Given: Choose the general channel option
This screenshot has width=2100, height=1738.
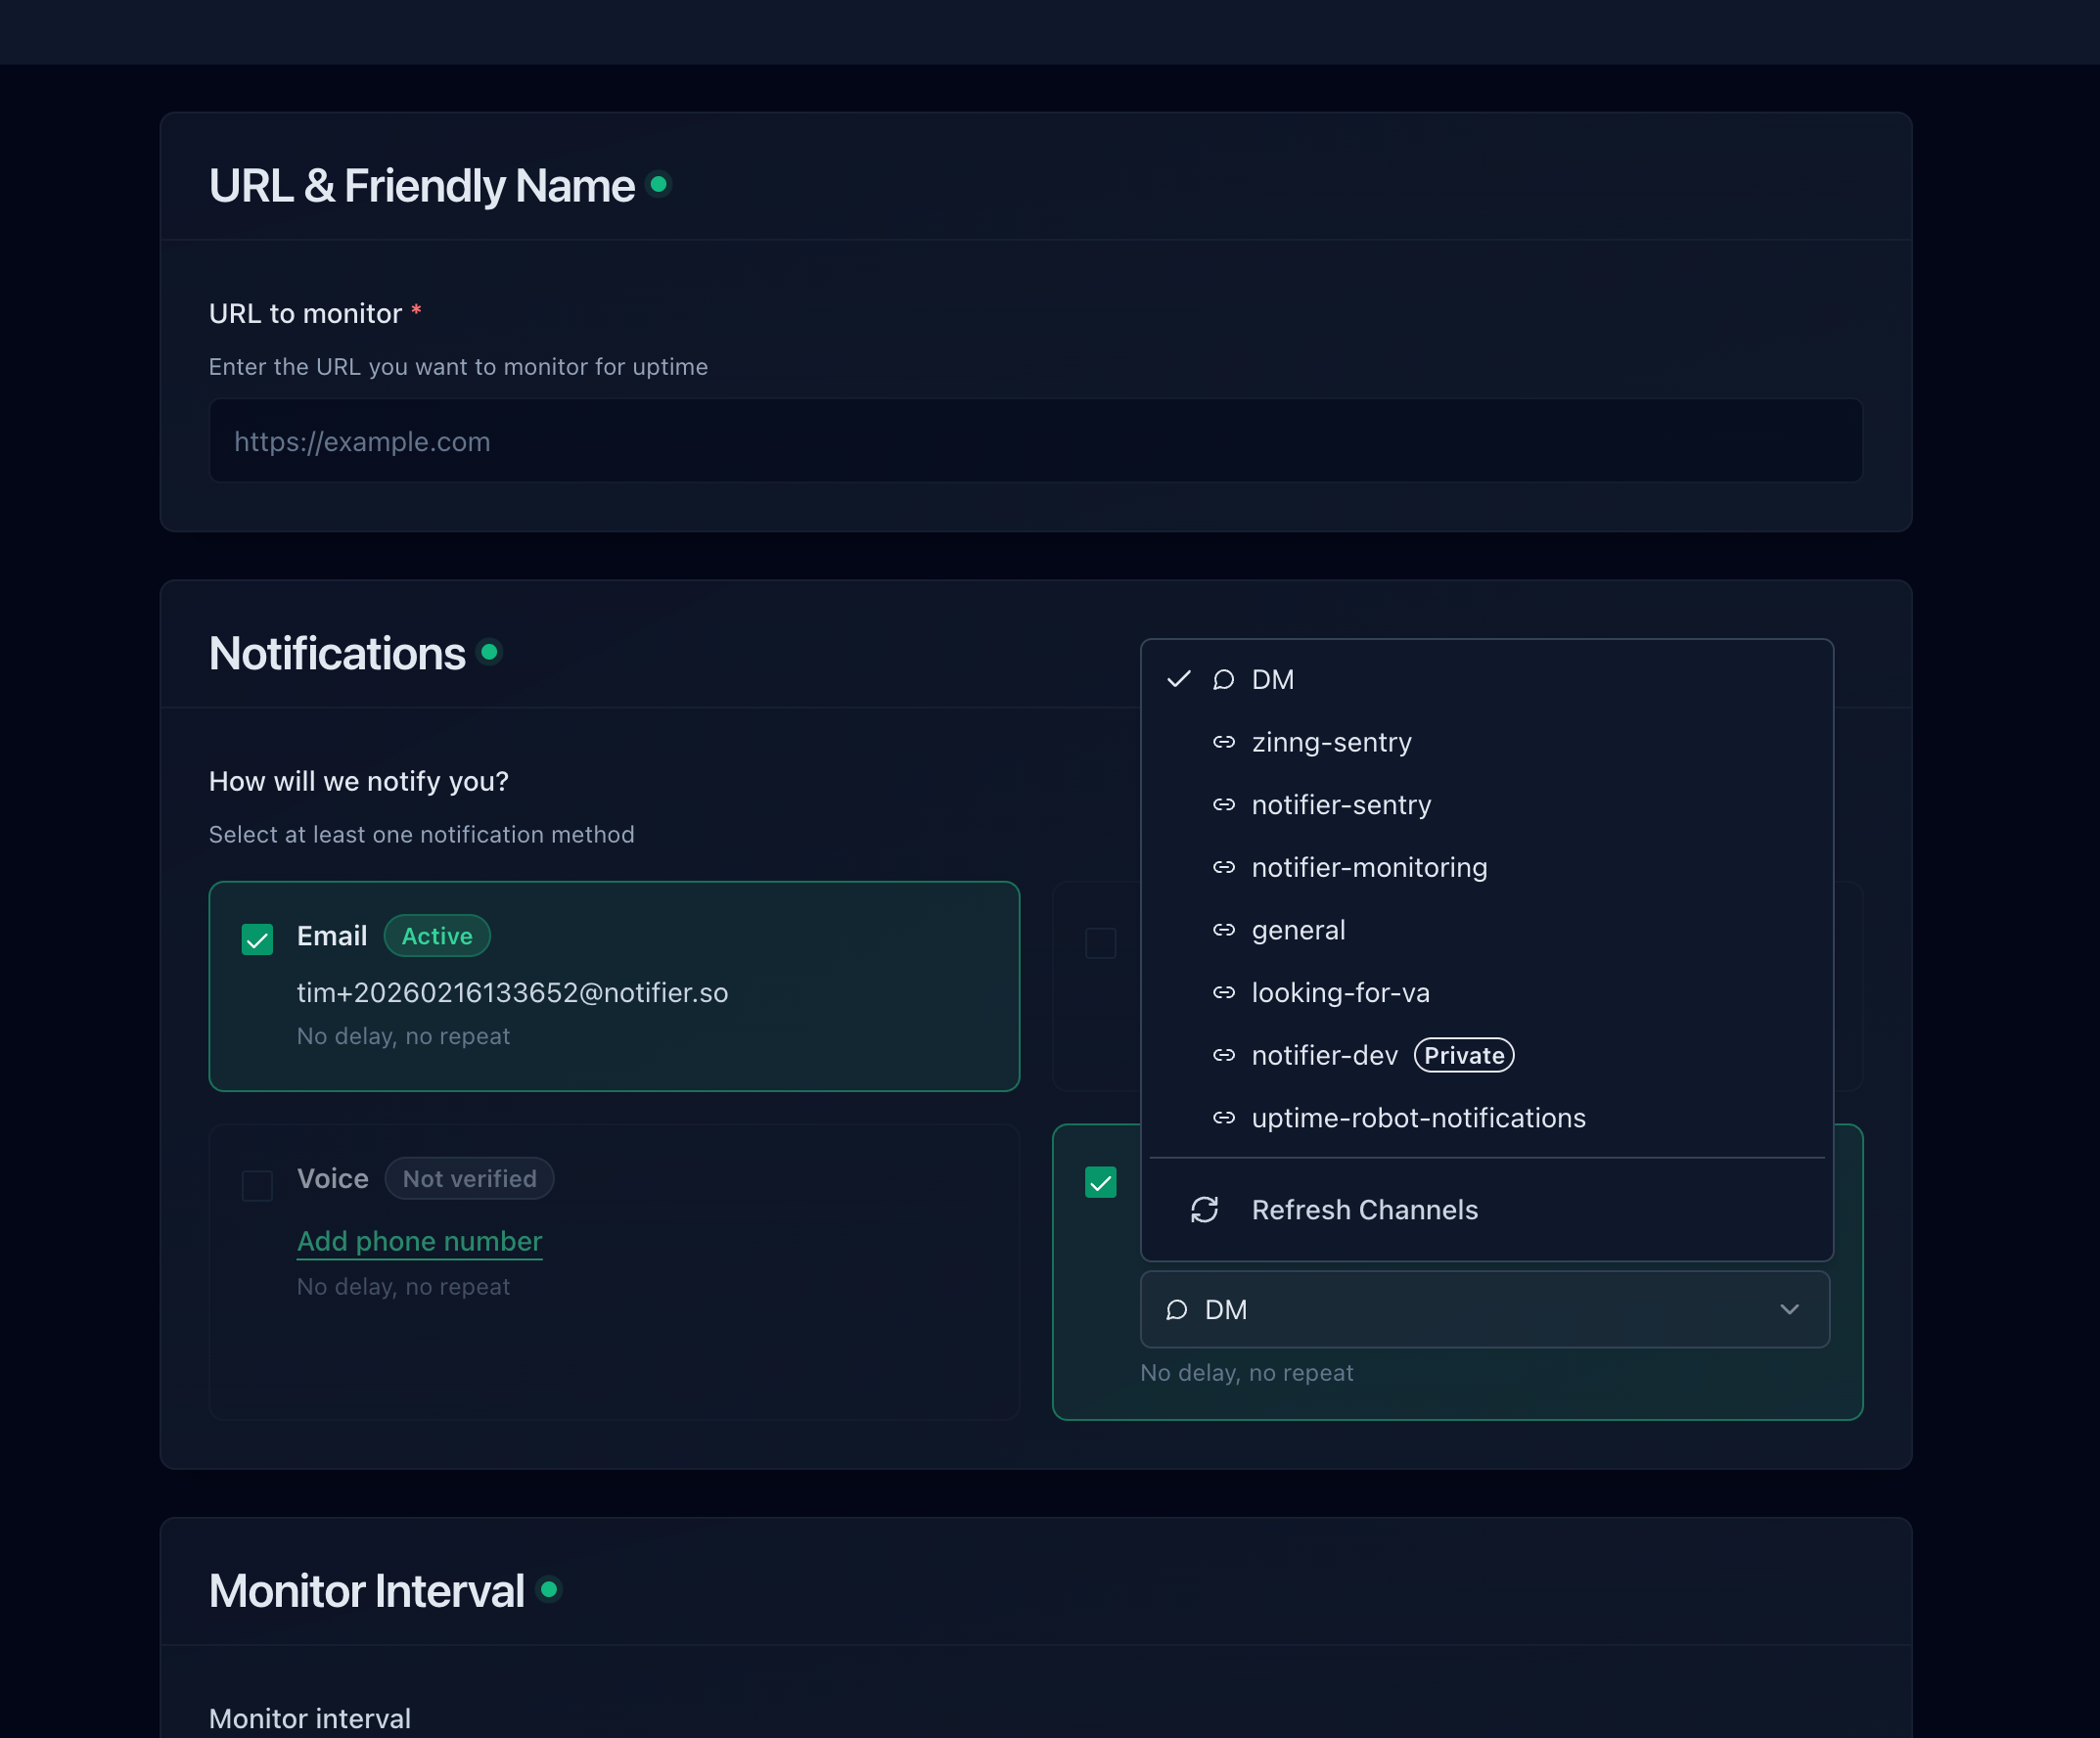Looking at the screenshot, I should (x=1298, y=930).
